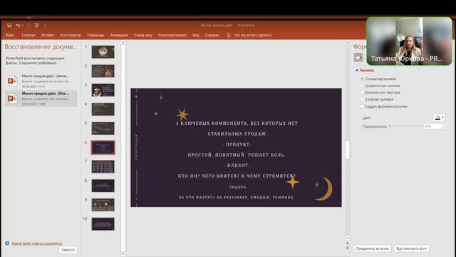456x257 pixels.
Task: Open the Цвет fill color dropdown
Action: coord(439,118)
